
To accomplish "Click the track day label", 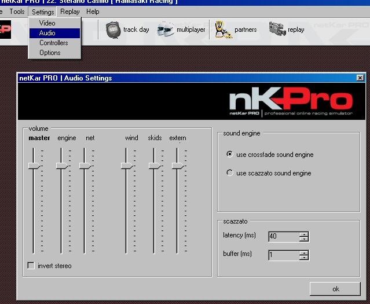I will 136,30.
